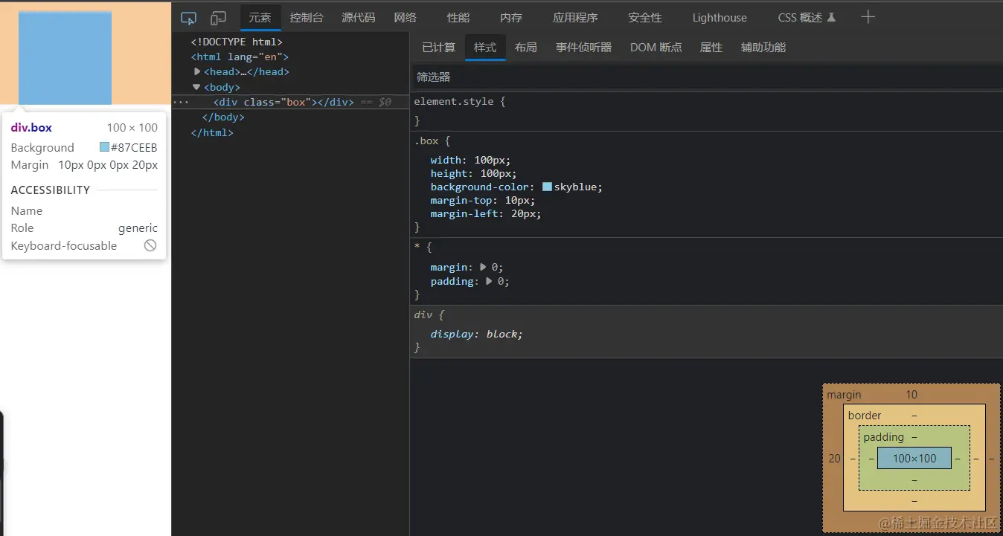The height and width of the screenshot is (536, 1003).
Task: Open the 内存 tab
Action: coord(511,18)
